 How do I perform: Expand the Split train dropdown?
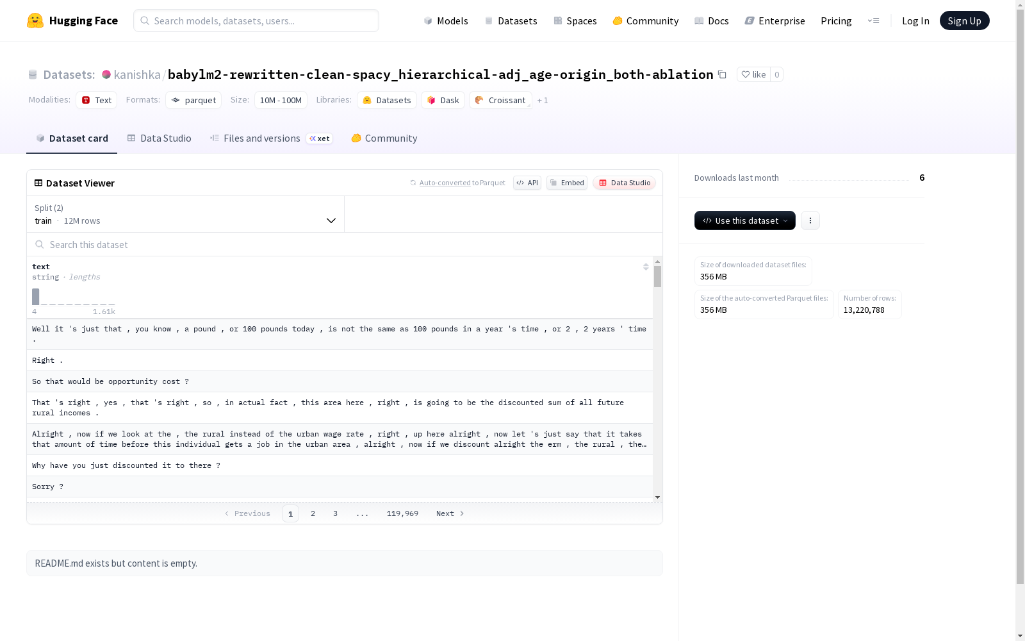(x=186, y=214)
